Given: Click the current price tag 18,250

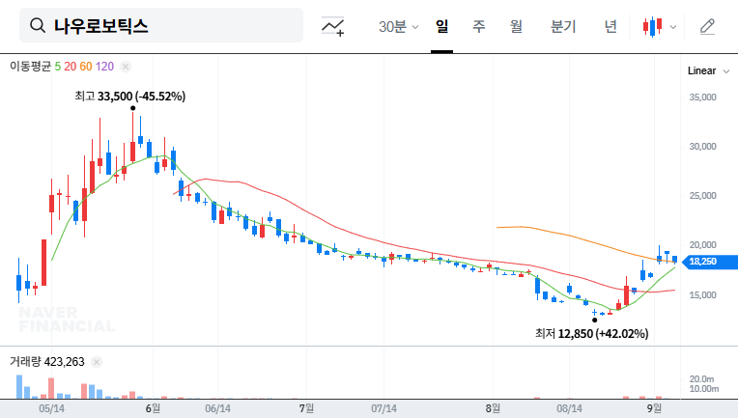Looking at the screenshot, I should coord(710,262).
